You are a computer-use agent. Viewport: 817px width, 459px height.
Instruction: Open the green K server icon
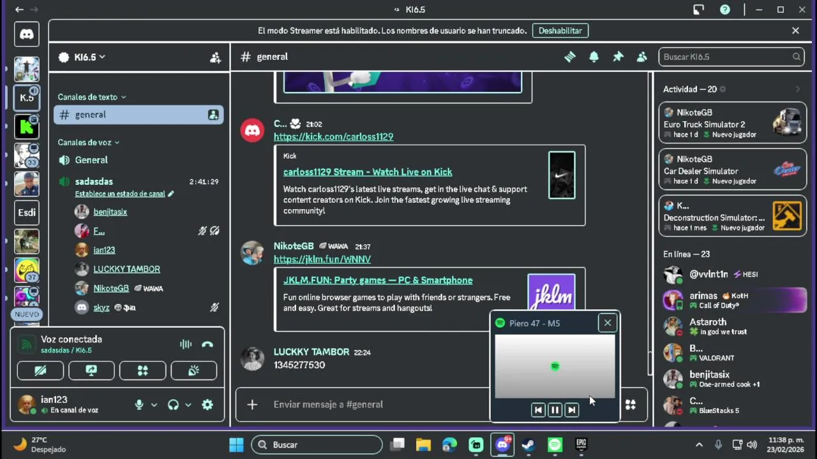[x=27, y=126]
